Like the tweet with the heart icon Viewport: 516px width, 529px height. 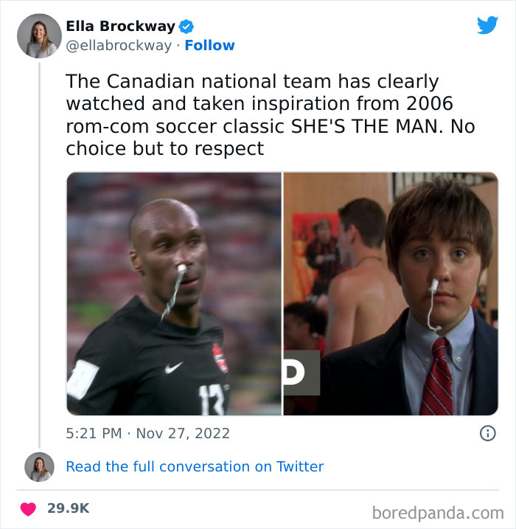28,509
